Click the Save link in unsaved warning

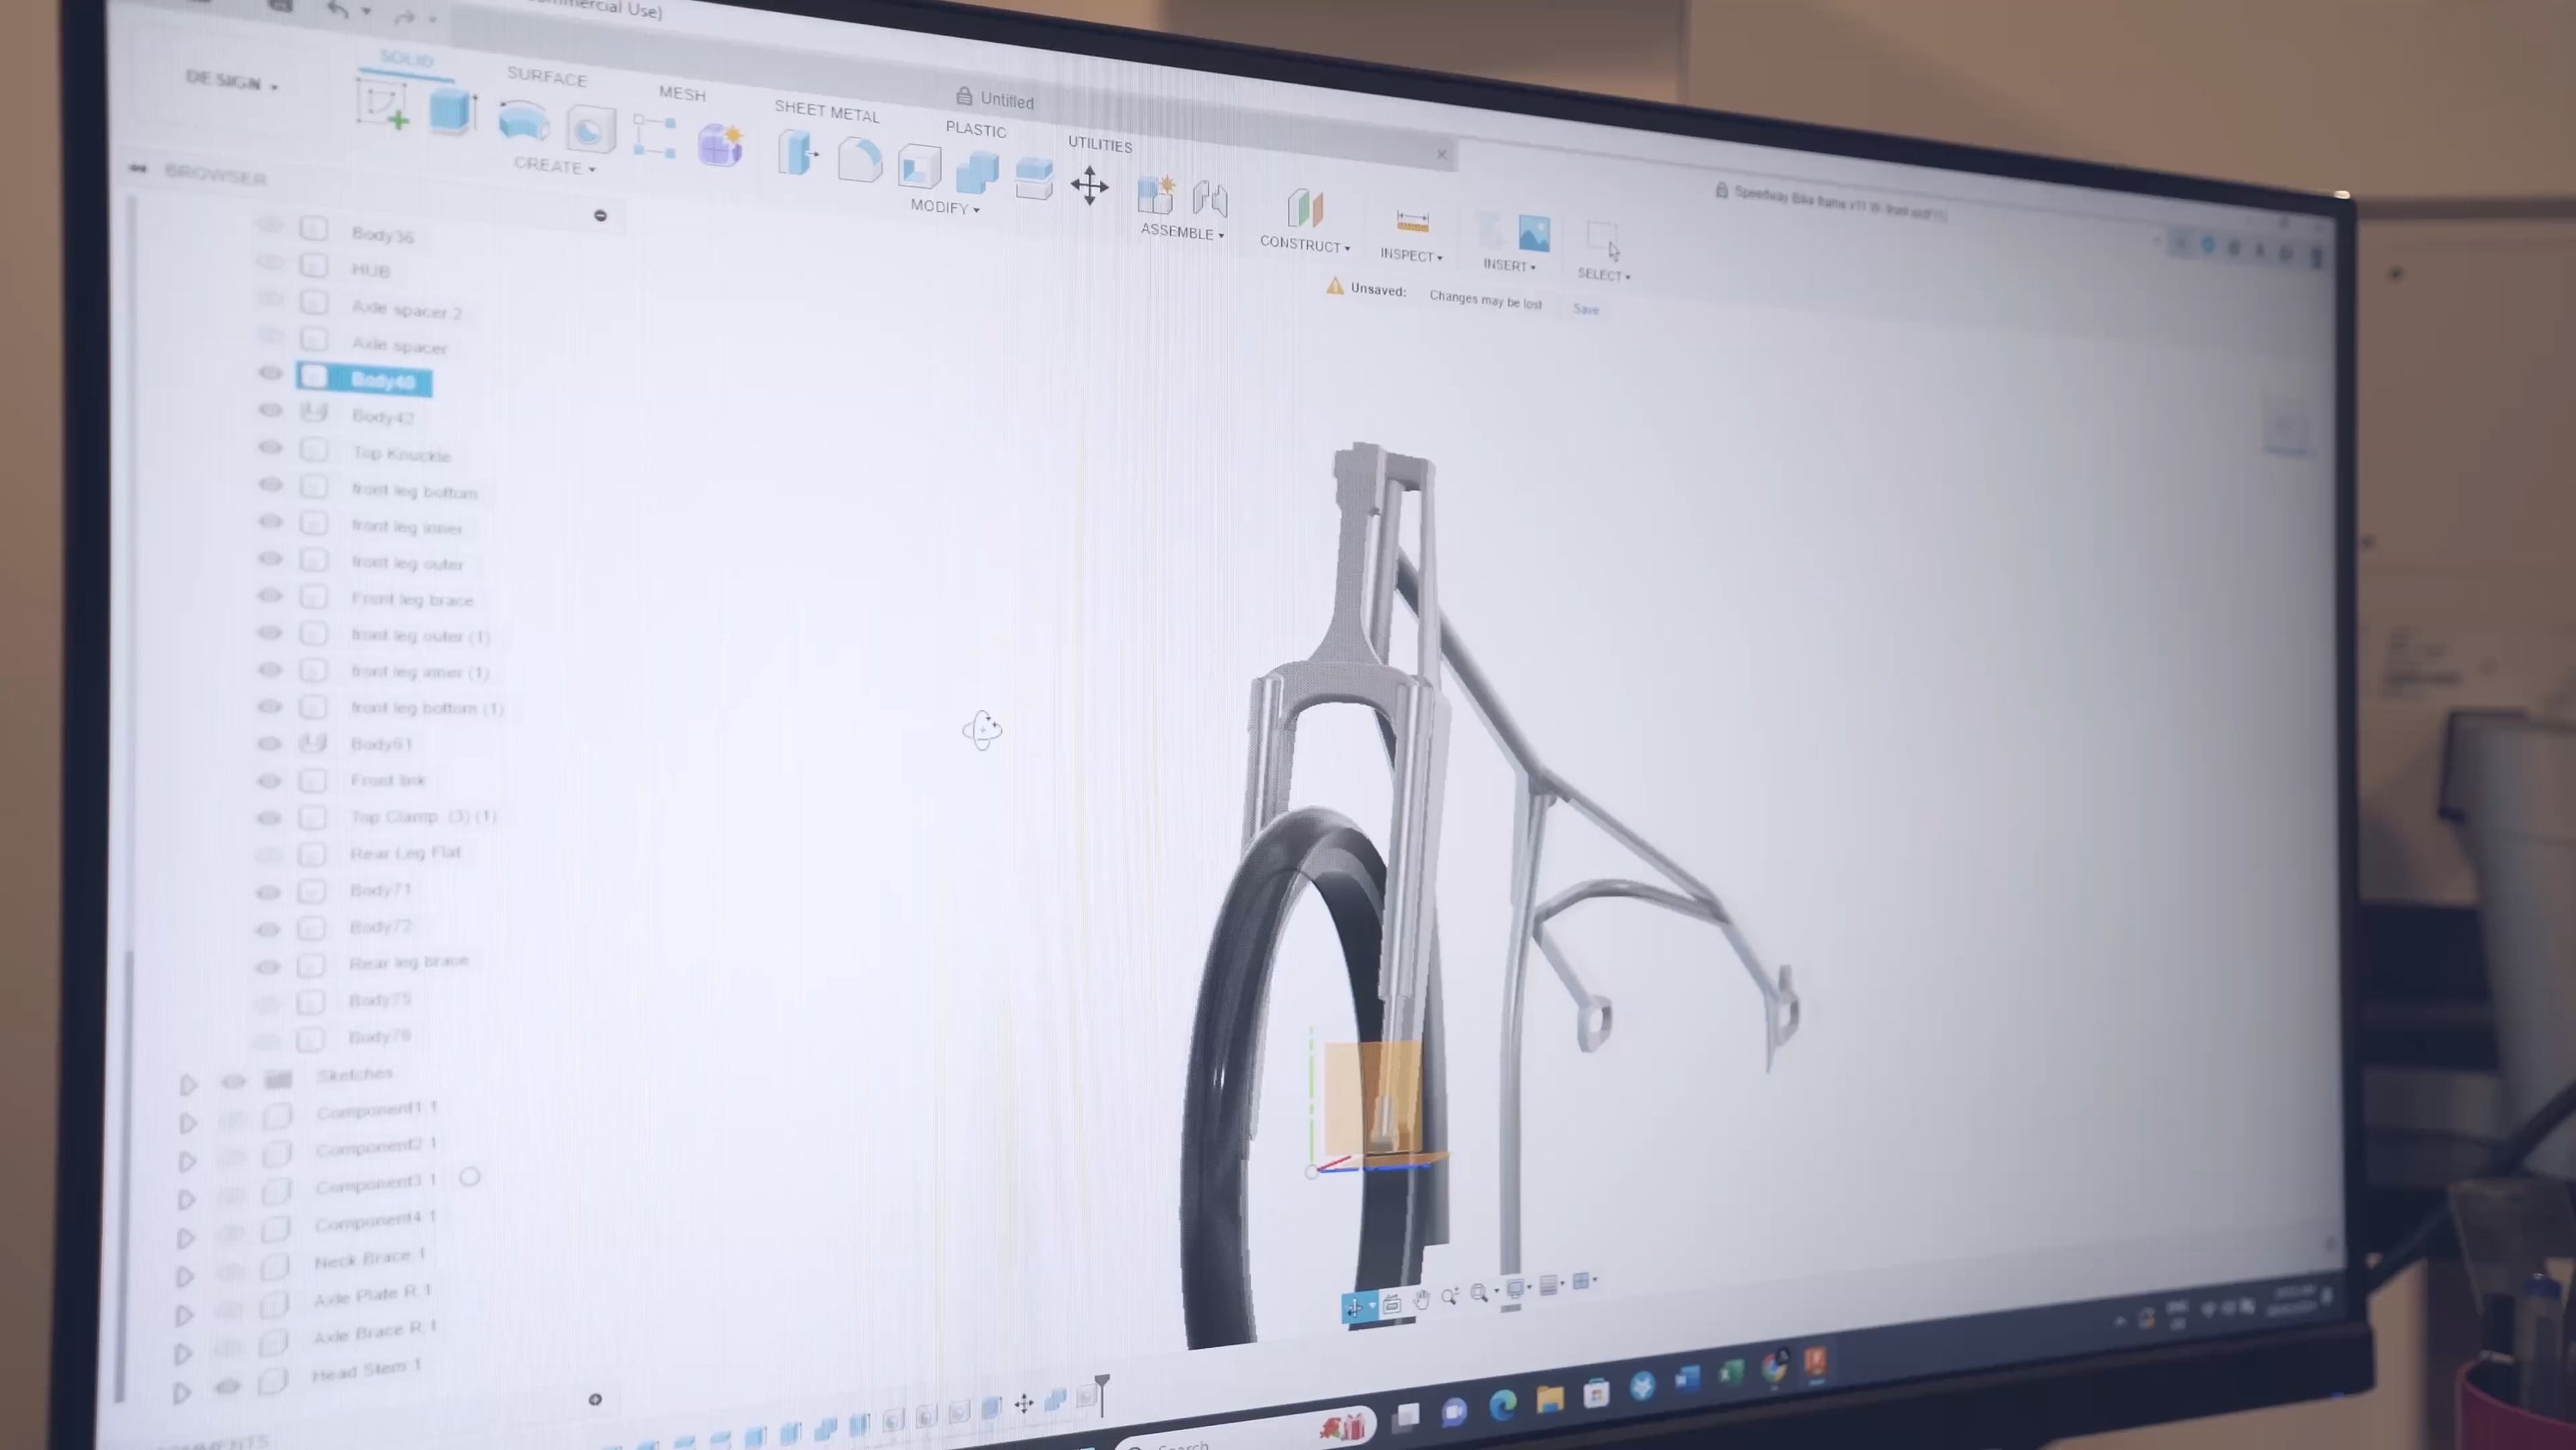tap(1585, 309)
